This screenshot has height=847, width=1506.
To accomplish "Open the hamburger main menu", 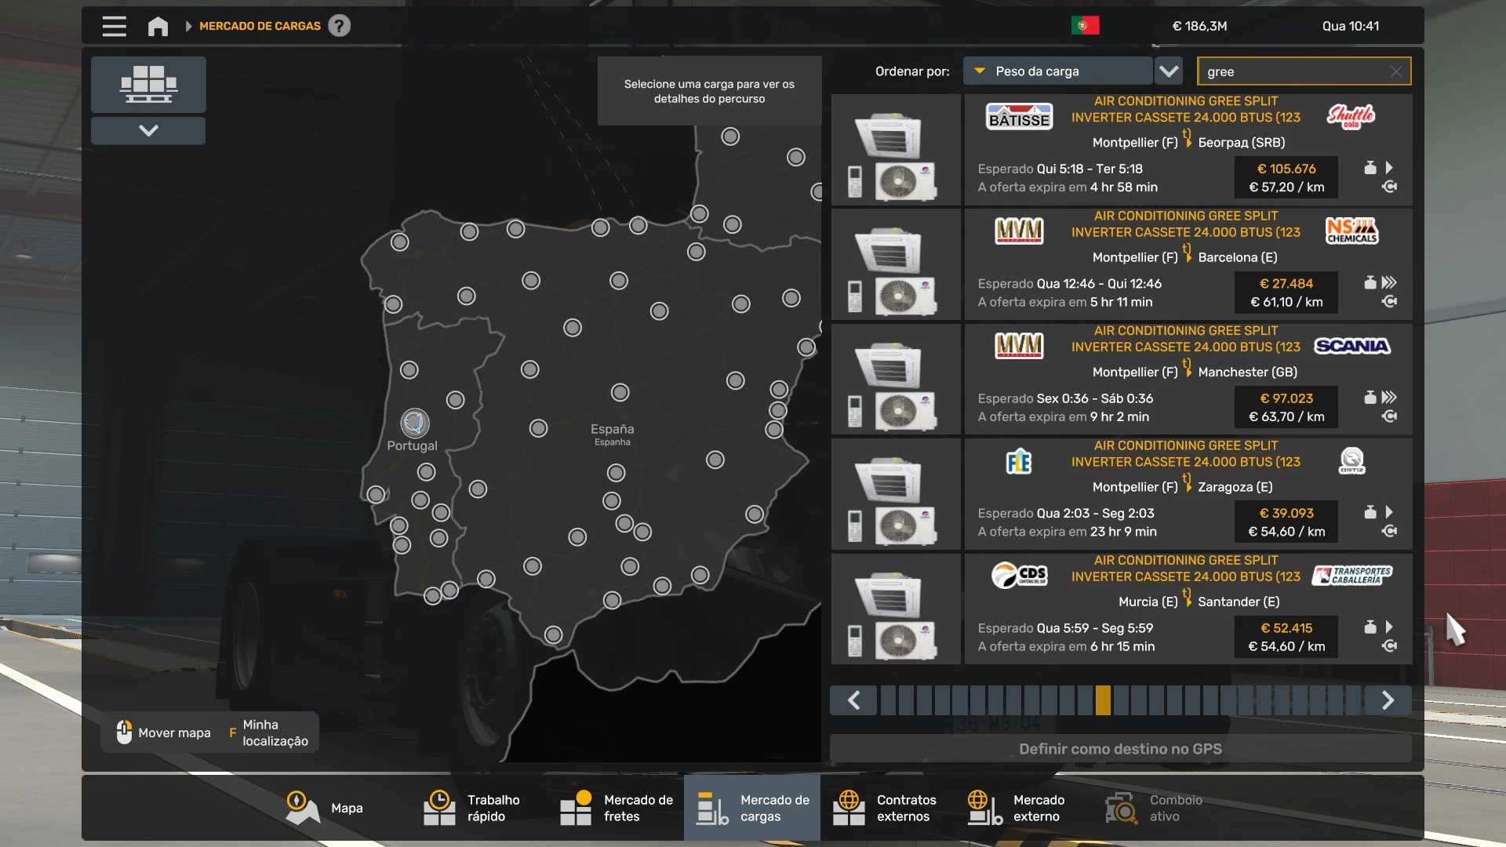I will pos(114,26).
